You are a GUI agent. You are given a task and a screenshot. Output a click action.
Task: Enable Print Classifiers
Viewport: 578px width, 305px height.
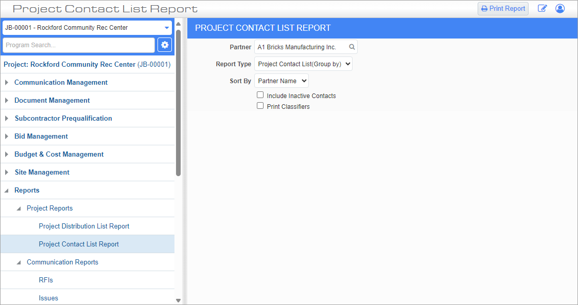tap(260, 105)
